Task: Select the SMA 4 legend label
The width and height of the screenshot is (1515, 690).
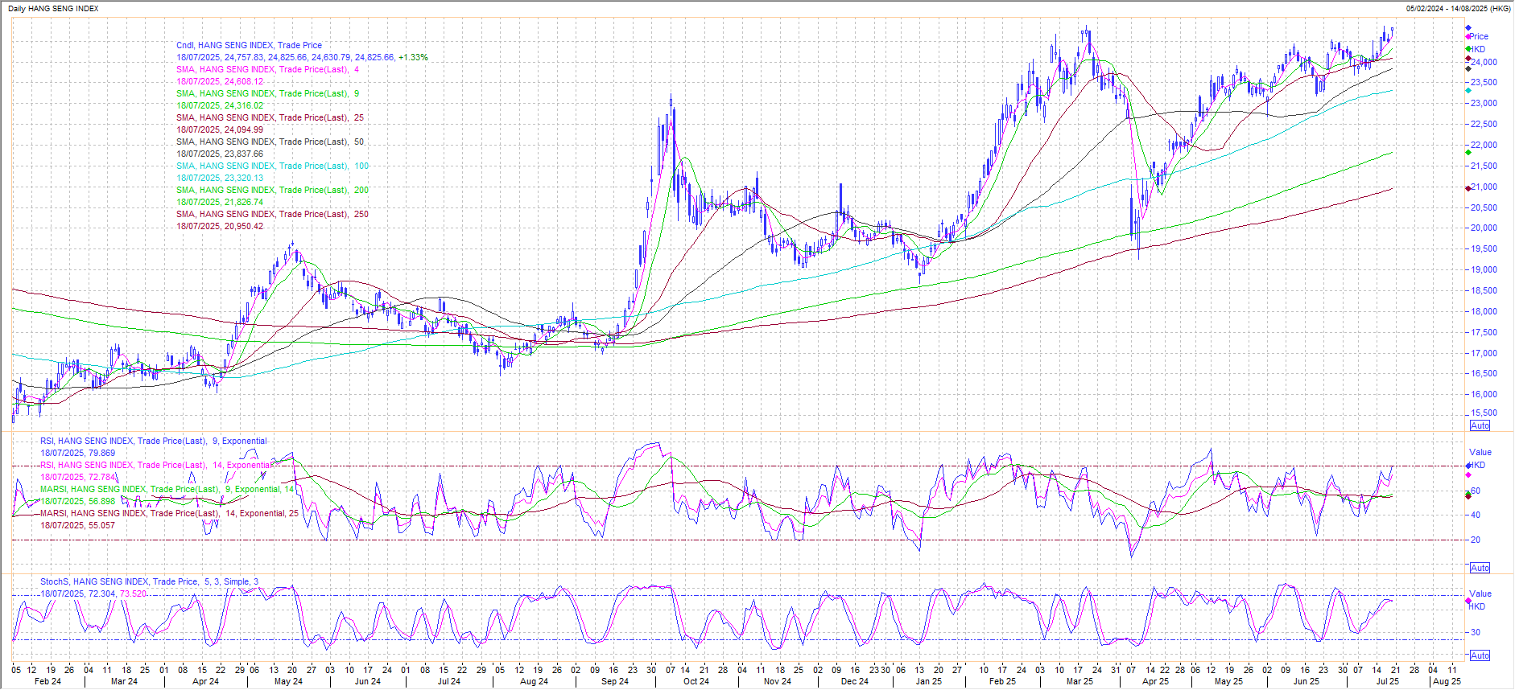Action: pyautogui.click(x=268, y=69)
